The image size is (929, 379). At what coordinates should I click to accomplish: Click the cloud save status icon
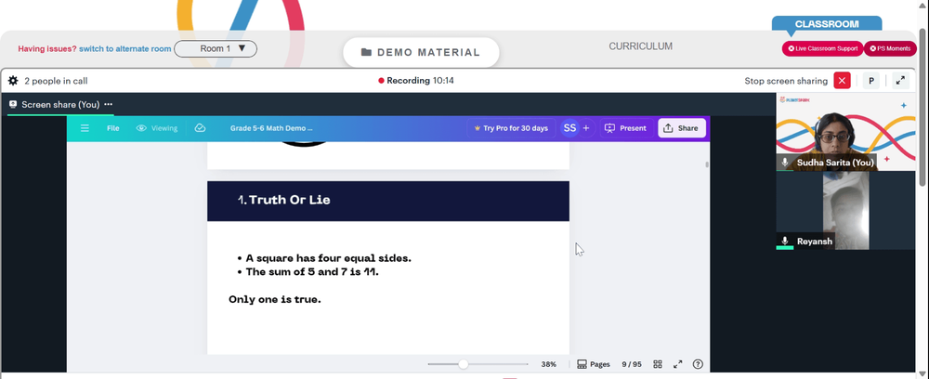click(201, 128)
